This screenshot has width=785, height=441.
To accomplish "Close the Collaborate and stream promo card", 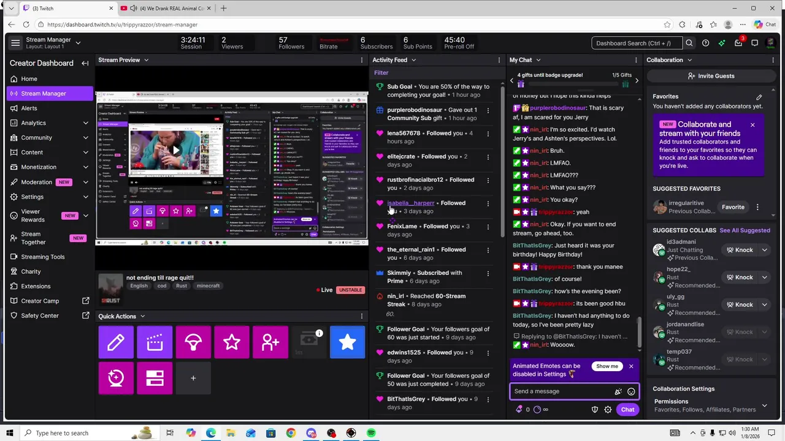I will (x=752, y=125).
